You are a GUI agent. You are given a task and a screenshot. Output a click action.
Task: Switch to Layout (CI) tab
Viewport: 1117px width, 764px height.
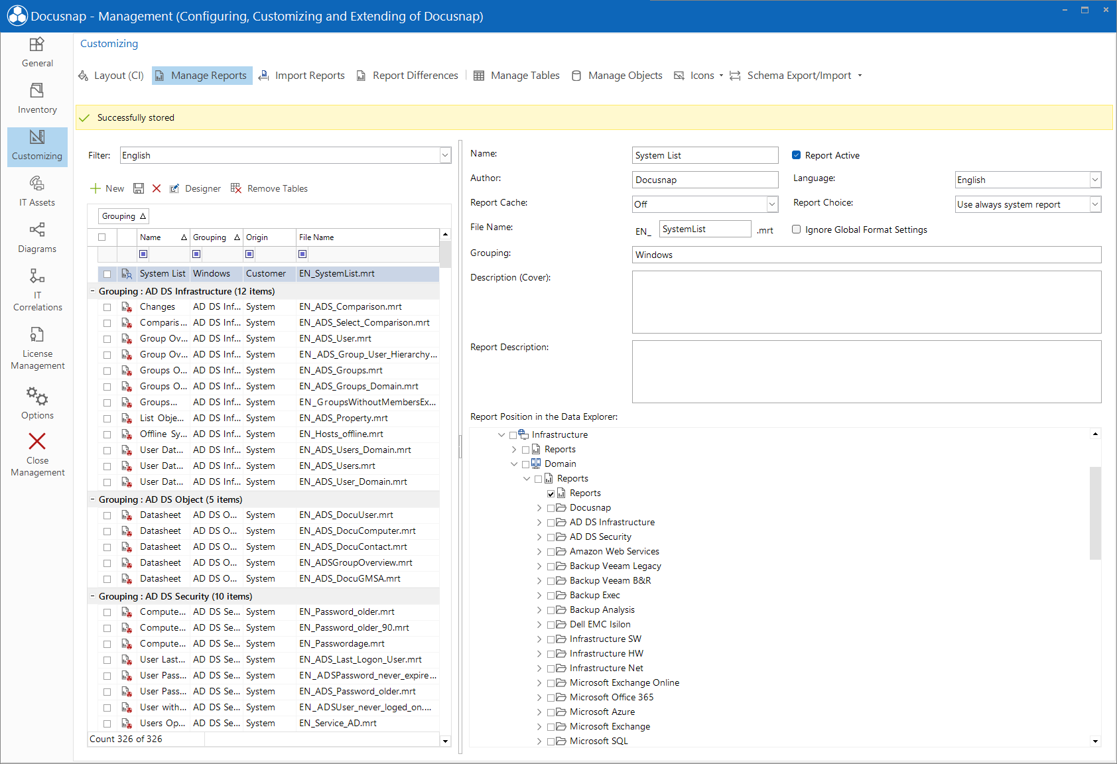point(111,76)
